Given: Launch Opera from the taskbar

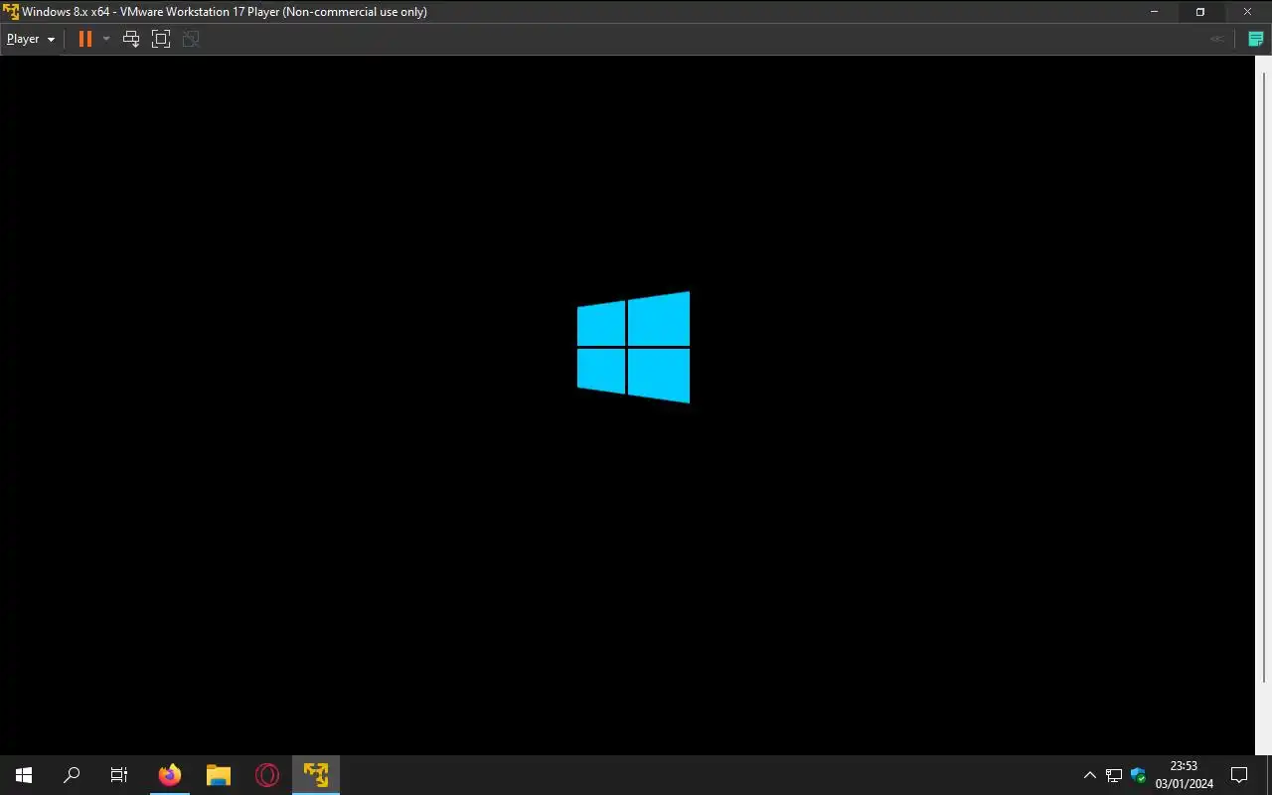Looking at the screenshot, I should [266, 775].
